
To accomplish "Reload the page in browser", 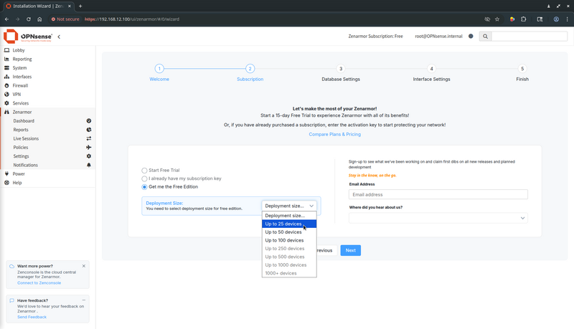I will tap(29, 19).
